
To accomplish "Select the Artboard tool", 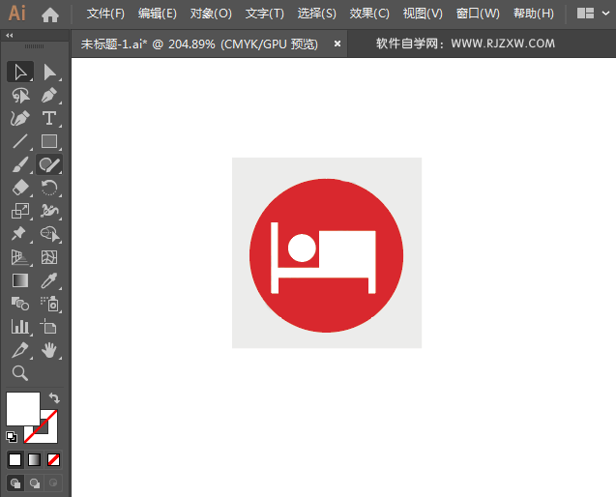I will (x=49, y=327).
